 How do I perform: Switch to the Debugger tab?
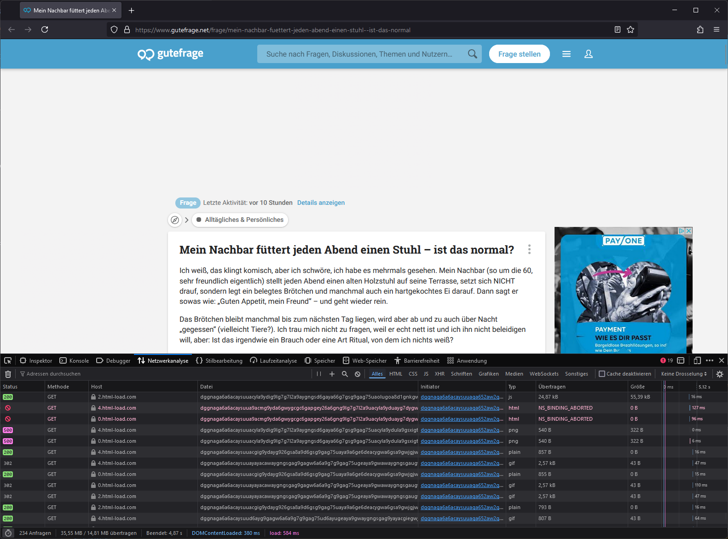pyautogui.click(x=113, y=360)
